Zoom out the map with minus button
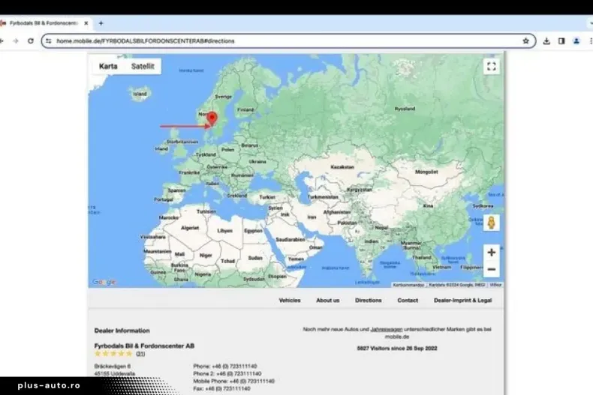Screen dimensions: 593x395 pyautogui.click(x=491, y=269)
